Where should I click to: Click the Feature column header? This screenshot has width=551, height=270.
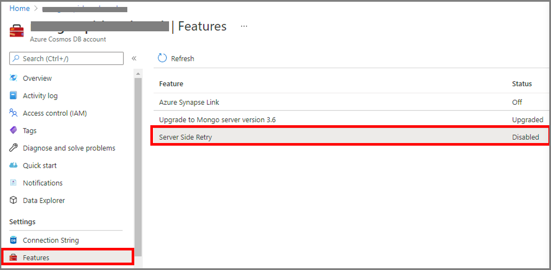point(171,83)
